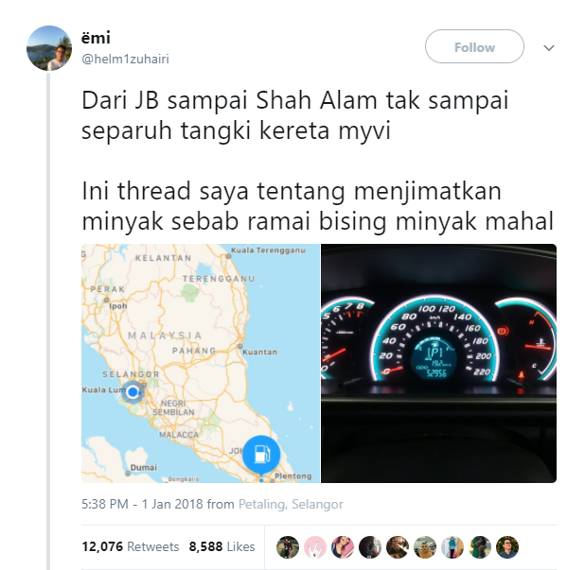Image resolution: width=585 pixels, height=570 pixels.
Task: Open the car dashboard speedometer photo
Action: [439, 363]
